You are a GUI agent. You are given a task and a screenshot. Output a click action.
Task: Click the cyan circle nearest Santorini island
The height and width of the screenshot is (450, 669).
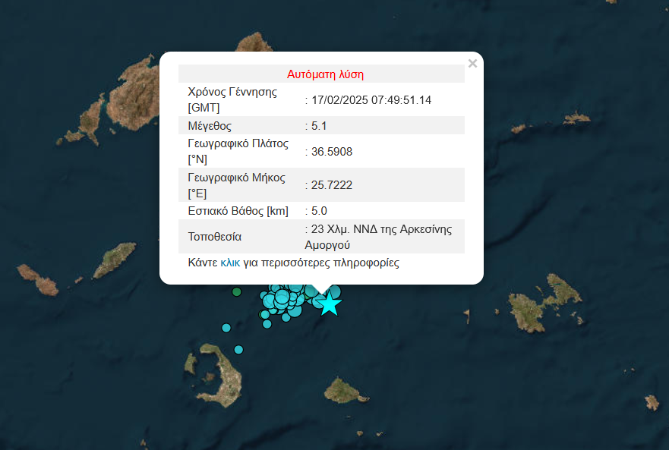pos(238,350)
